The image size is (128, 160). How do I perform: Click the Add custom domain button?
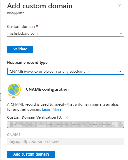pos(31,154)
